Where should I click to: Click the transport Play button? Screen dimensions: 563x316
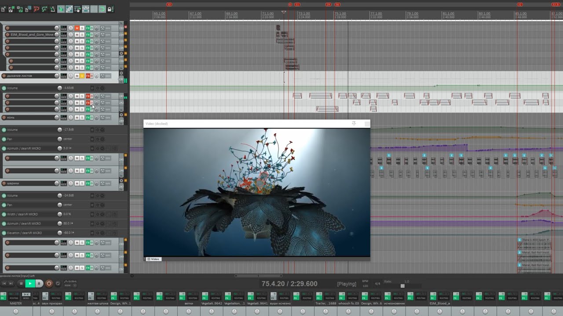(x=30, y=284)
